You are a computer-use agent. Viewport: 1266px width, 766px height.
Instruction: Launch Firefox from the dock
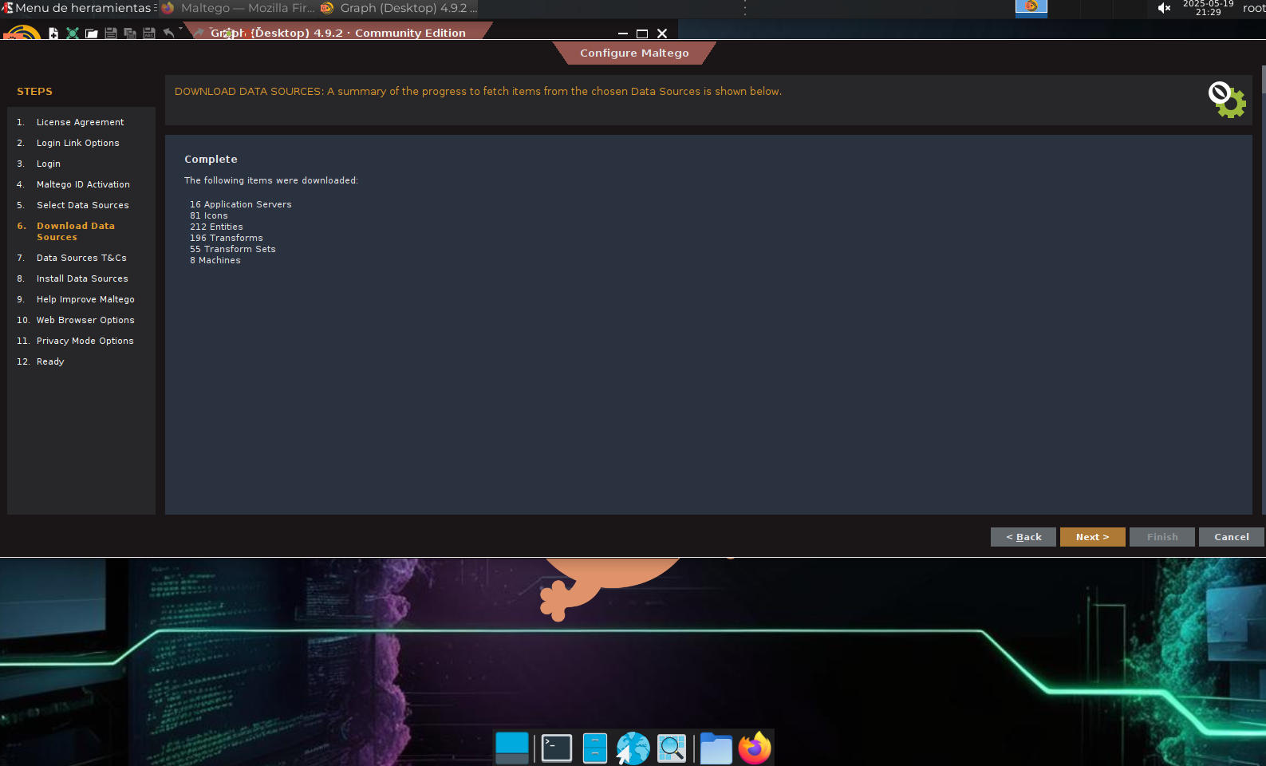click(x=755, y=748)
